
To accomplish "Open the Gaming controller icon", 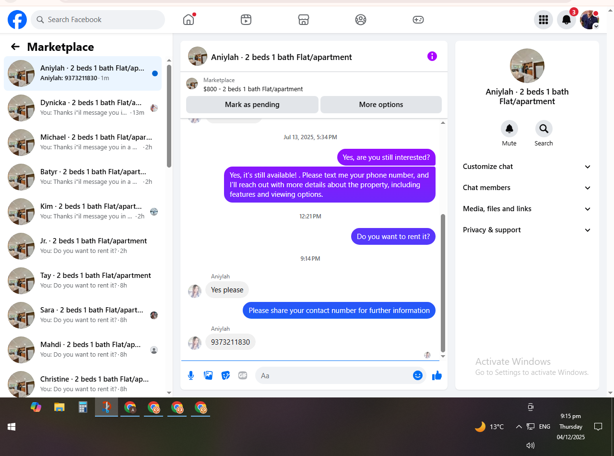I will point(418,20).
